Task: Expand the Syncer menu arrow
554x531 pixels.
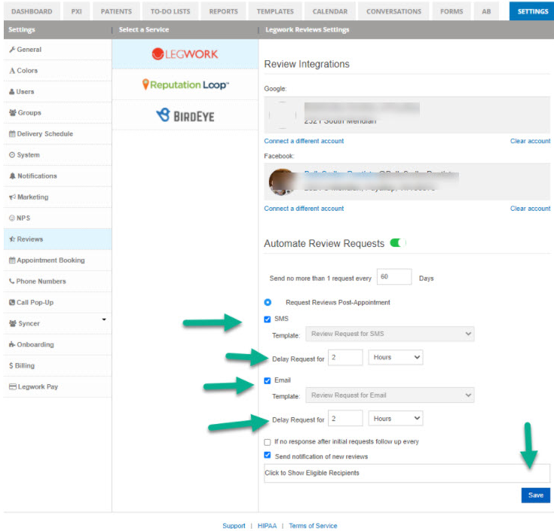Action: [104, 320]
